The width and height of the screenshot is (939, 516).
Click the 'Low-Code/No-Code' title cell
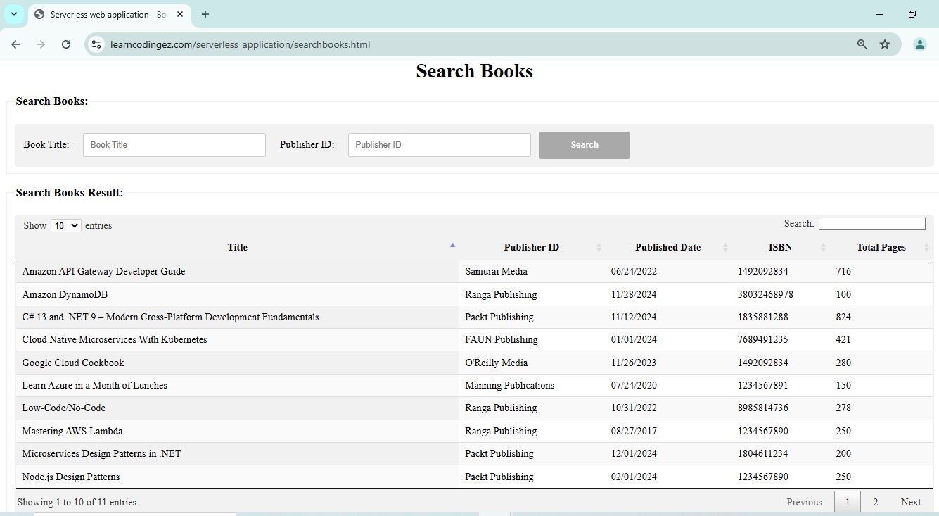[x=238, y=408]
